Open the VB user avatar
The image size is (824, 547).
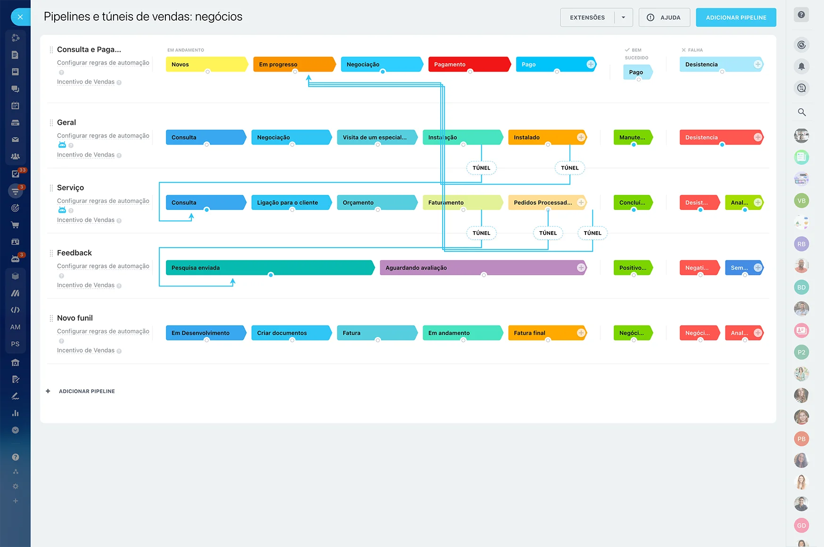tap(801, 201)
